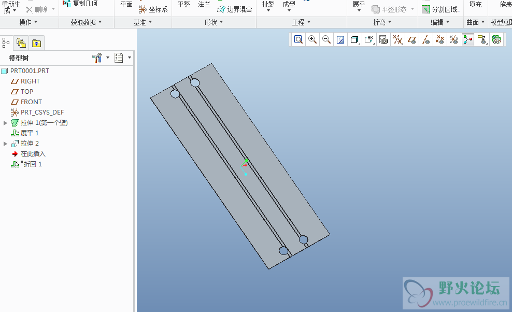Click the 重新生成 regenerate button

(10, 7)
